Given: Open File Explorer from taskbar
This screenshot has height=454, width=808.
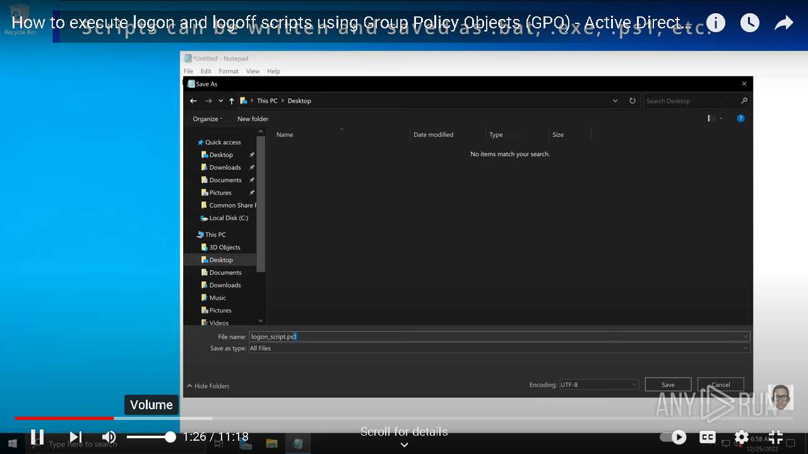Looking at the screenshot, I should [x=271, y=443].
